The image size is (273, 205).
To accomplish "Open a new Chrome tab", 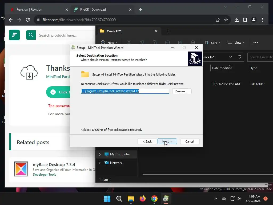I will [x=140, y=10].
